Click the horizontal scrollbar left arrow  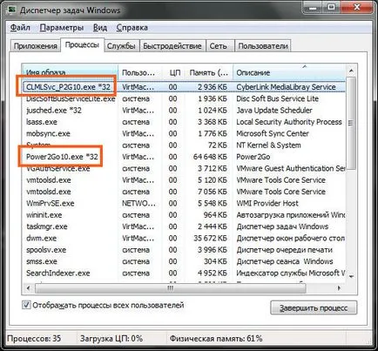28,288
